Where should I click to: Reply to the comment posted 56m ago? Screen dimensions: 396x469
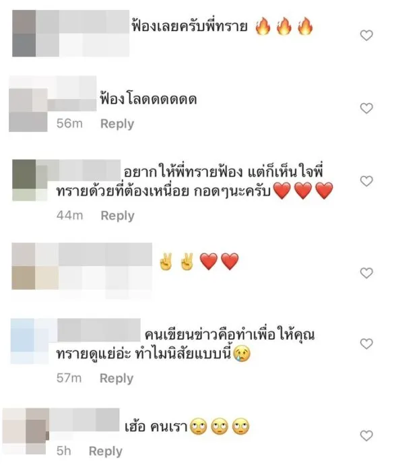coord(117,123)
